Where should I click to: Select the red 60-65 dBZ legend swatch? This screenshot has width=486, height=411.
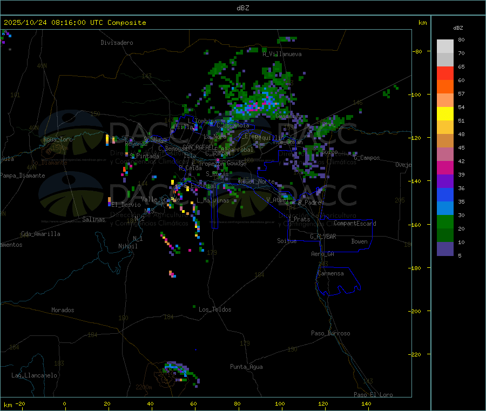click(445, 73)
